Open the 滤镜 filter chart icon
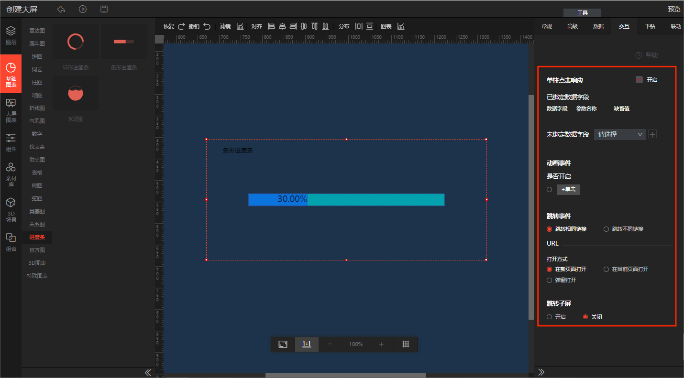684x378 pixels. [240, 26]
